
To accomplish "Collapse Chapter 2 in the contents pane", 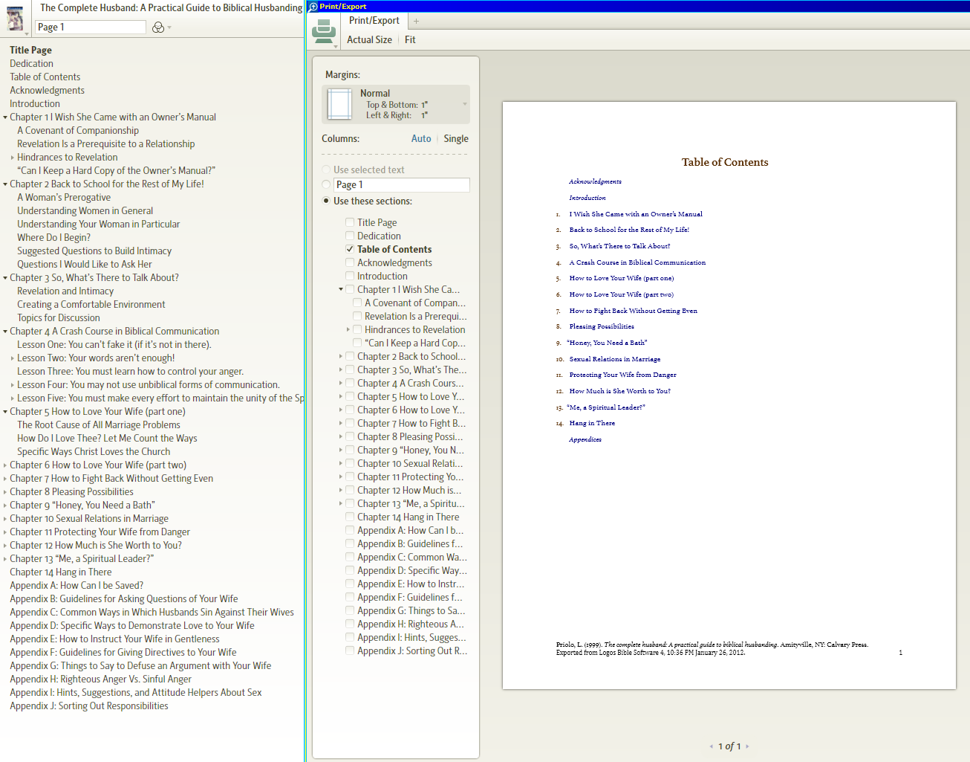I will point(5,184).
